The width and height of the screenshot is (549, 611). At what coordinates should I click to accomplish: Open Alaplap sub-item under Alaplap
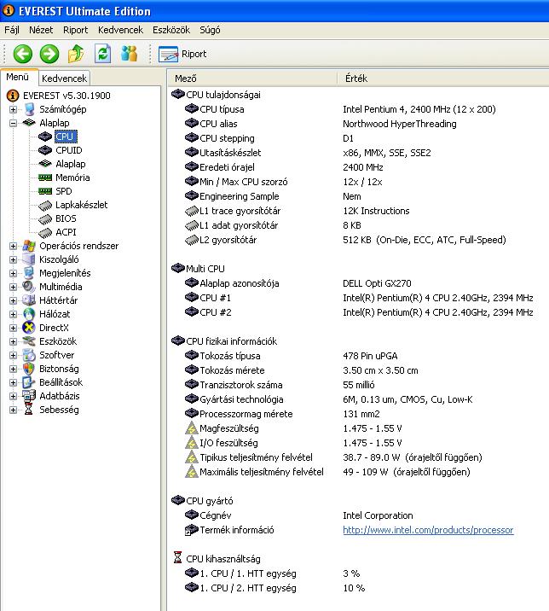click(x=71, y=164)
